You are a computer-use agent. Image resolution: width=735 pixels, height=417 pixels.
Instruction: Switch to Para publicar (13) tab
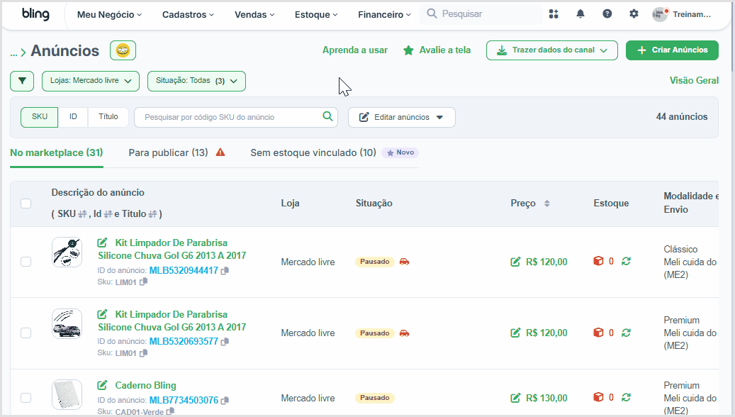click(168, 153)
